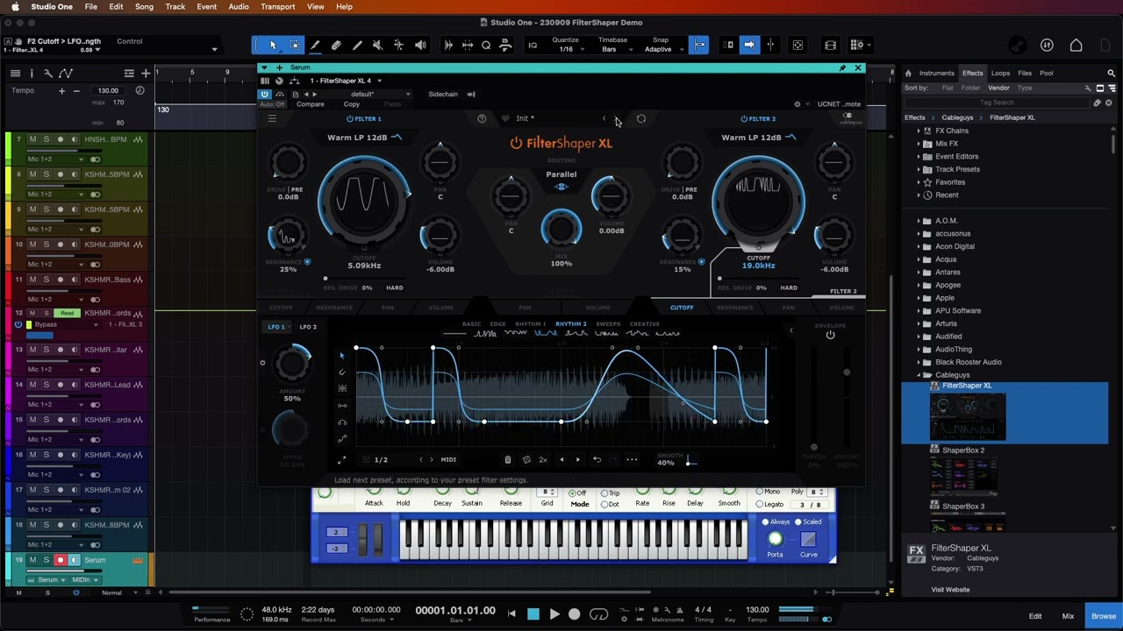The width and height of the screenshot is (1123, 631).
Task: Expand LFO editor with fullscreen icon
Action: pyautogui.click(x=342, y=459)
